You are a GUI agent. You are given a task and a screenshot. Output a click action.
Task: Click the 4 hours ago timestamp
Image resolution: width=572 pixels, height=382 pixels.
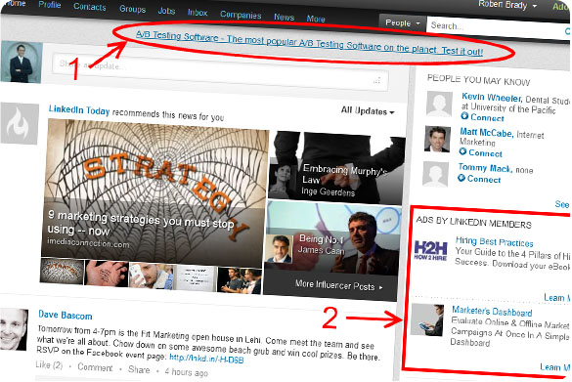pos(186,372)
